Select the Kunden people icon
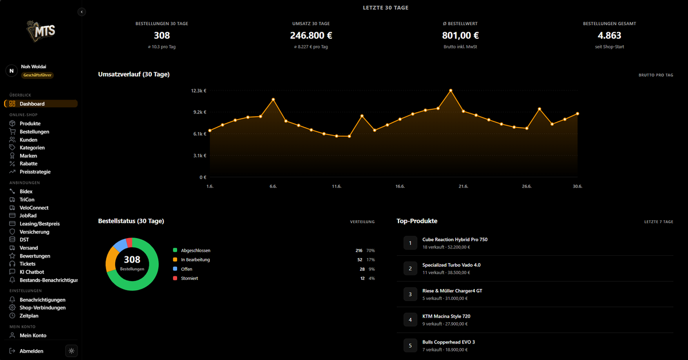Viewport: 688px width, 360px height. 13,140
